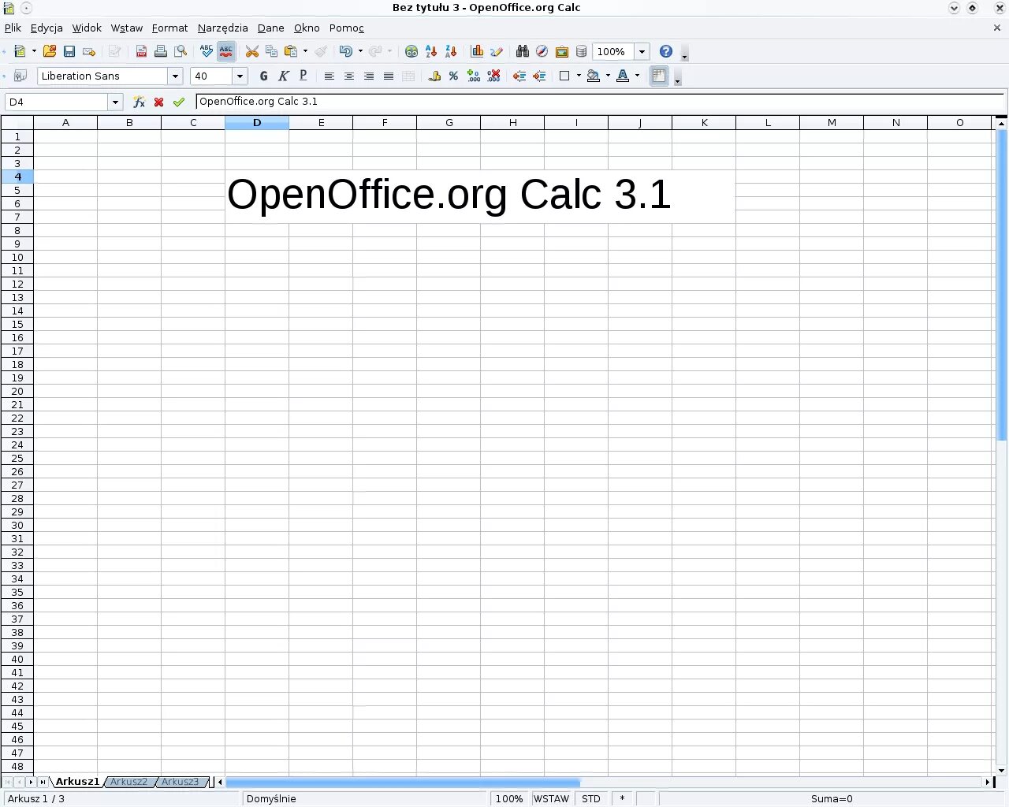
Task: Insert a chart
Action: click(477, 51)
